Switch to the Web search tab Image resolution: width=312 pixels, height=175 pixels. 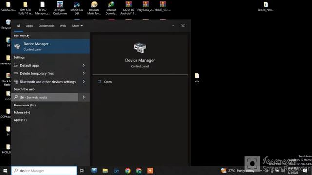(63, 26)
